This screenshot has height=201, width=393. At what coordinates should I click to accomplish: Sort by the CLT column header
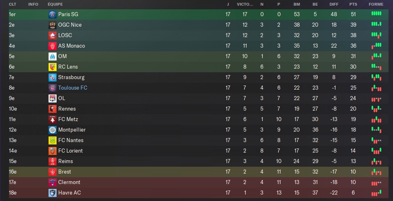point(13,4)
